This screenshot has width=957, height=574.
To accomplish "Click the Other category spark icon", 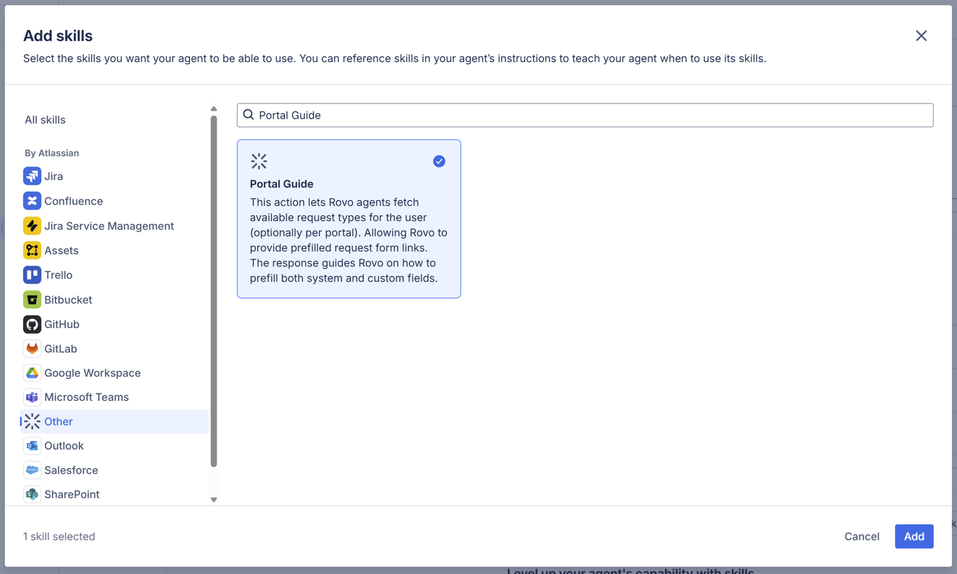I will [x=32, y=421].
